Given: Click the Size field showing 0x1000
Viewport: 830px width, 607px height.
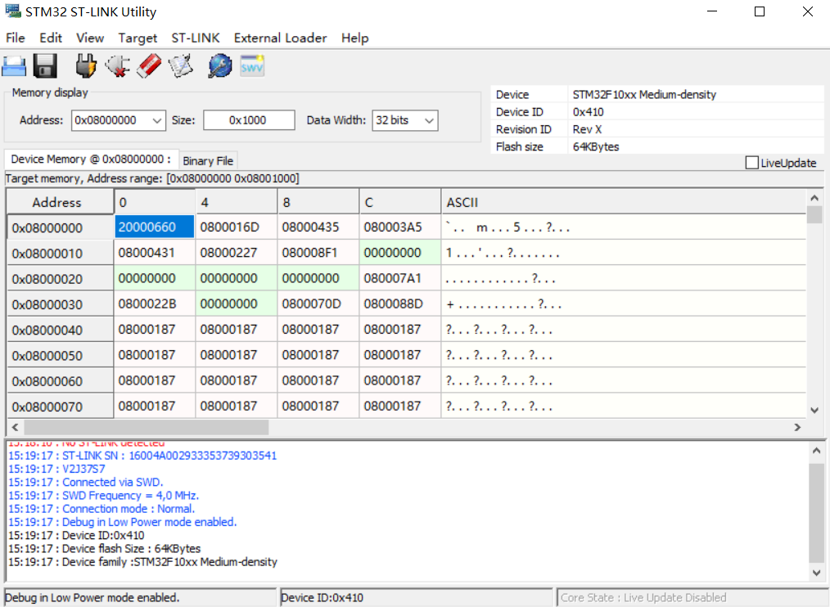Looking at the screenshot, I should coord(249,120).
